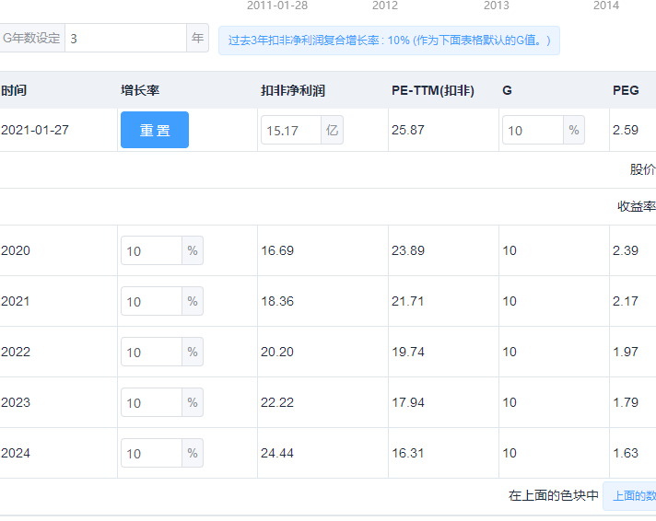Select the 扣非净利润 column header
This screenshot has height=521, width=656.
(292, 90)
